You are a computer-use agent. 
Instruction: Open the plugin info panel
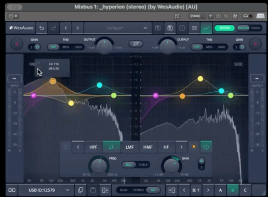[182, 28]
